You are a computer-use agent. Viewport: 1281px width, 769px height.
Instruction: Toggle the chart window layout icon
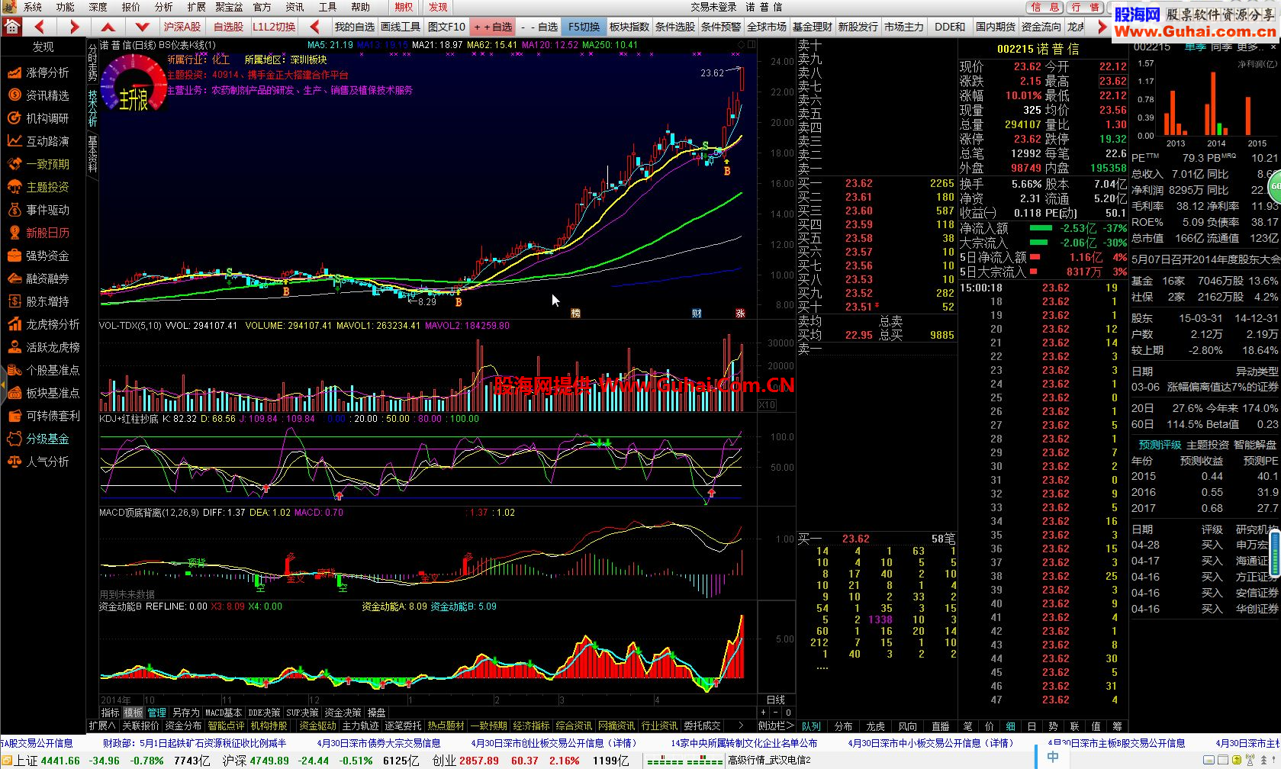pyautogui.click(x=751, y=45)
